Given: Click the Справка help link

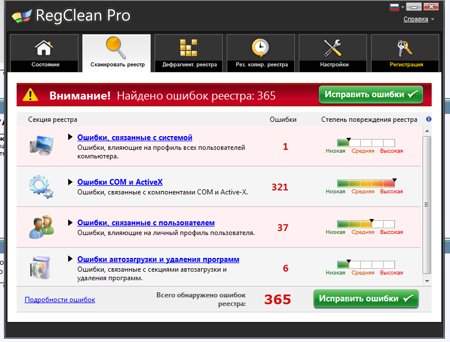Looking at the screenshot, I should [416, 19].
